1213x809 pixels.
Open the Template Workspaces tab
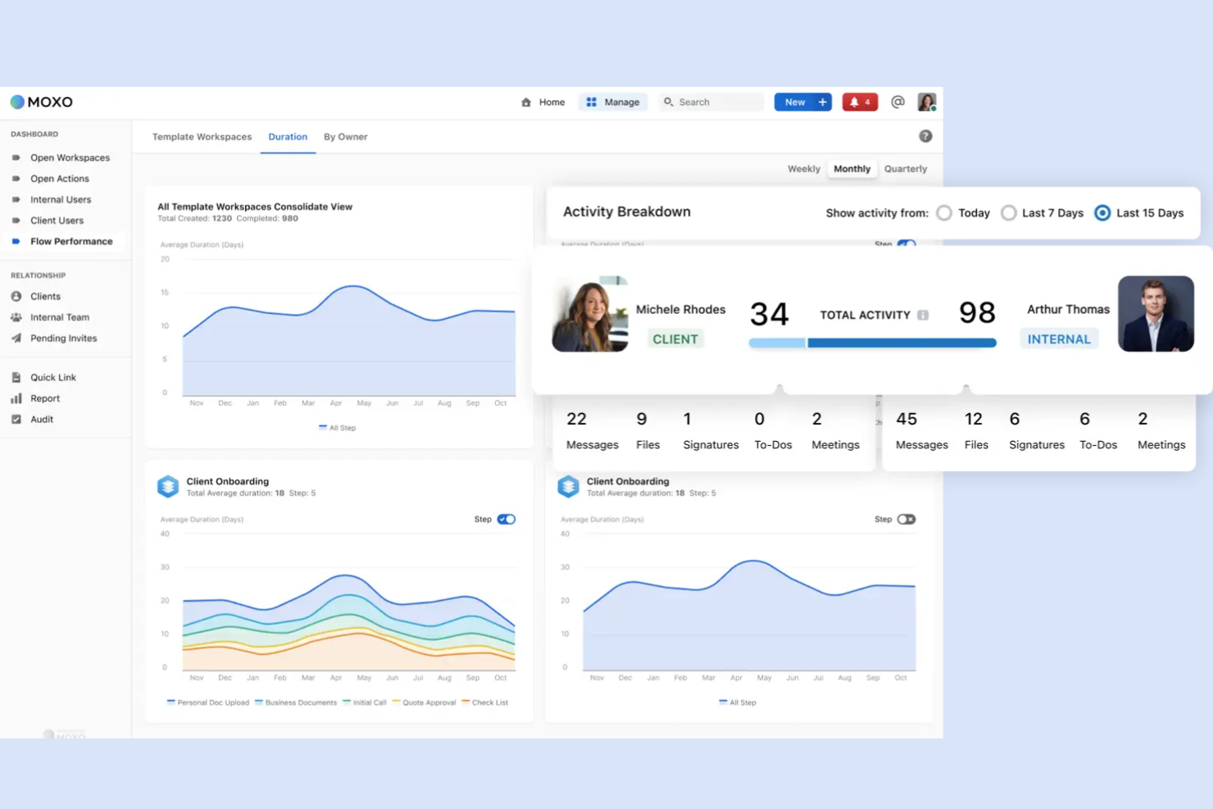click(202, 137)
